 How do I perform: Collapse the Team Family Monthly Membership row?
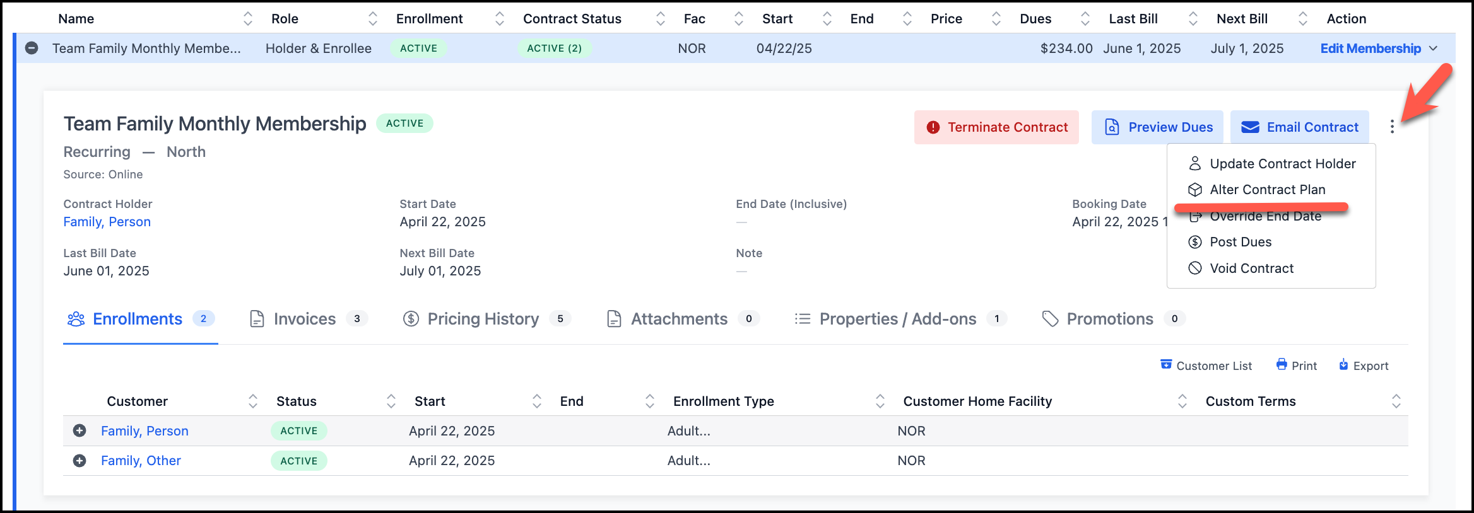click(x=32, y=49)
